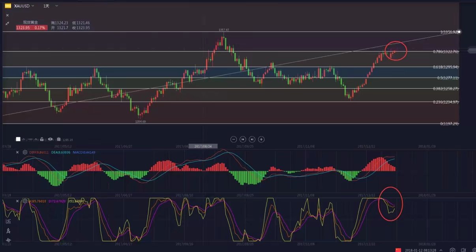Click the white color swatch in drawing toolbar
476x252 pixels.
click(x=18, y=139)
